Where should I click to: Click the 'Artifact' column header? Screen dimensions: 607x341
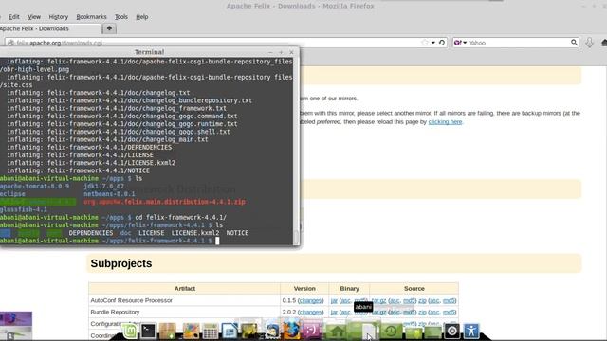[x=185, y=288]
